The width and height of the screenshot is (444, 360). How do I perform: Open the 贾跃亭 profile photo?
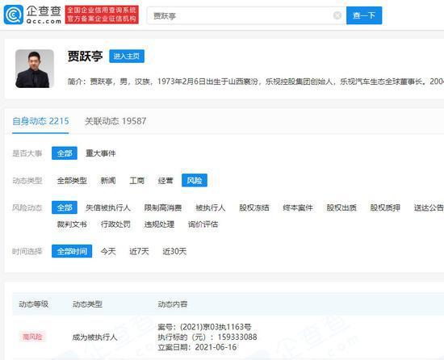(x=35, y=69)
